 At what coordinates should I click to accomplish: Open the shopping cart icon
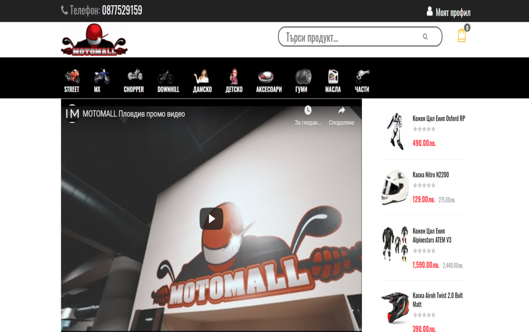point(462,36)
